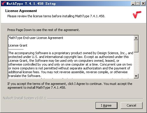Screen dimensions: 147x113
Task: Click the license scrollbar up arrow
Action: coord(136,38)
